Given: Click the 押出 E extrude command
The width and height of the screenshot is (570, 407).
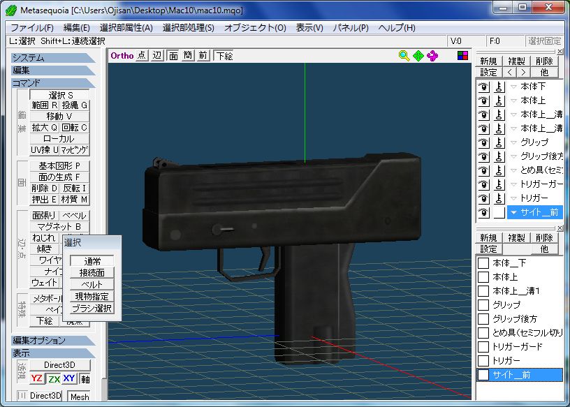Looking at the screenshot, I should pyautogui.click(x=44, y=200).
